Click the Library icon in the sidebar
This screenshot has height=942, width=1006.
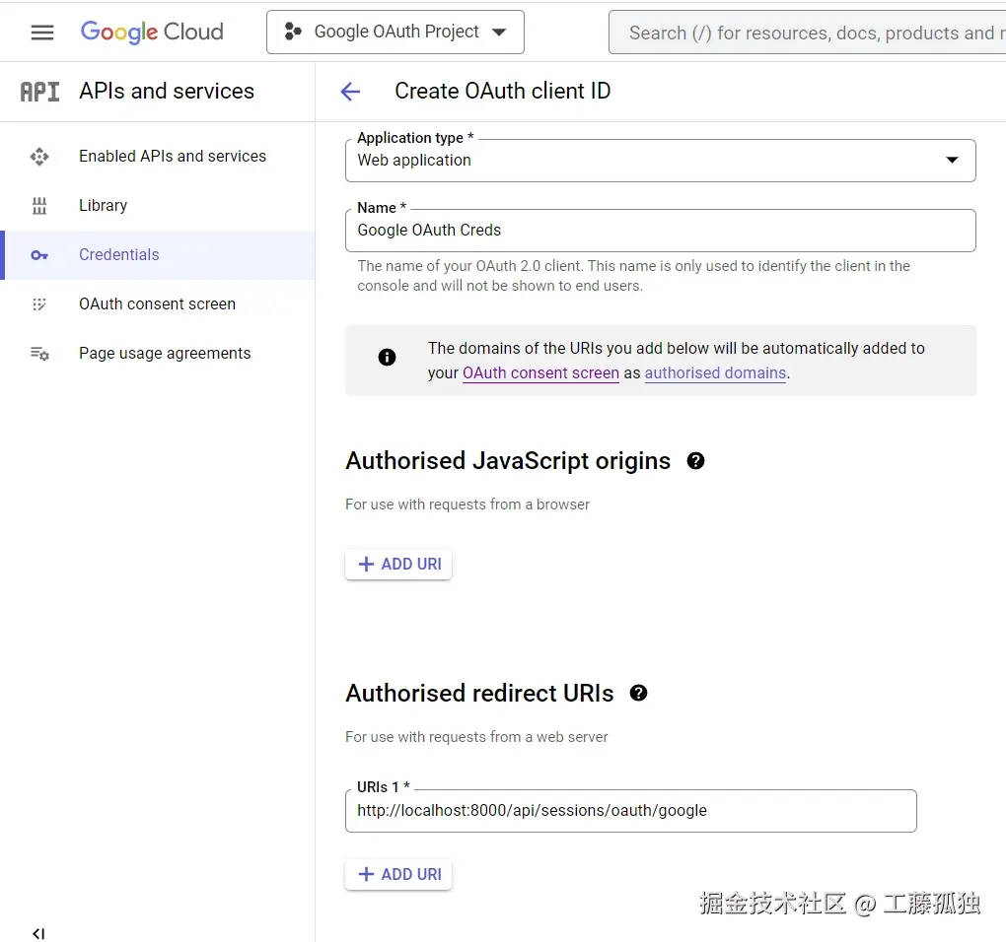(38, 205)
